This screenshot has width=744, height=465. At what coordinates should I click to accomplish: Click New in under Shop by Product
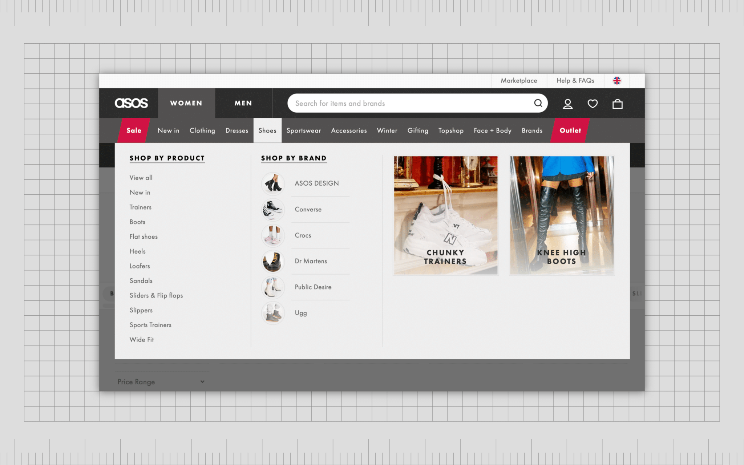point(140,193)
